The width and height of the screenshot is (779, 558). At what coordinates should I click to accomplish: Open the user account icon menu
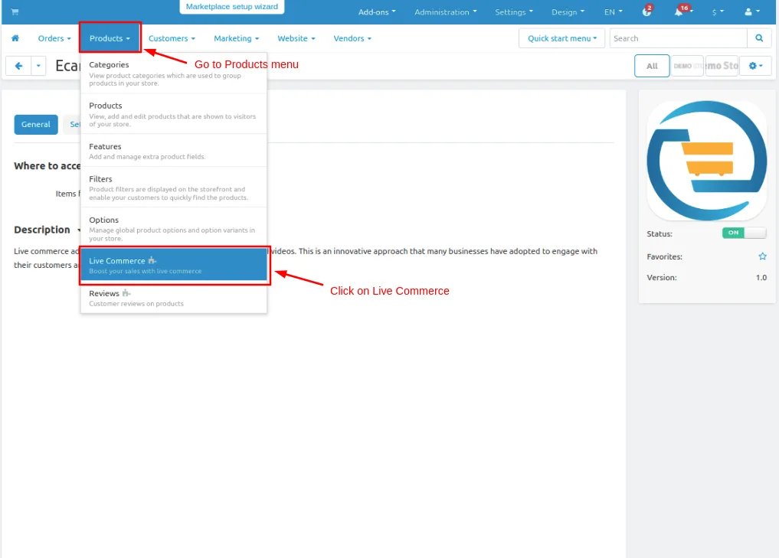click(751, 11)
